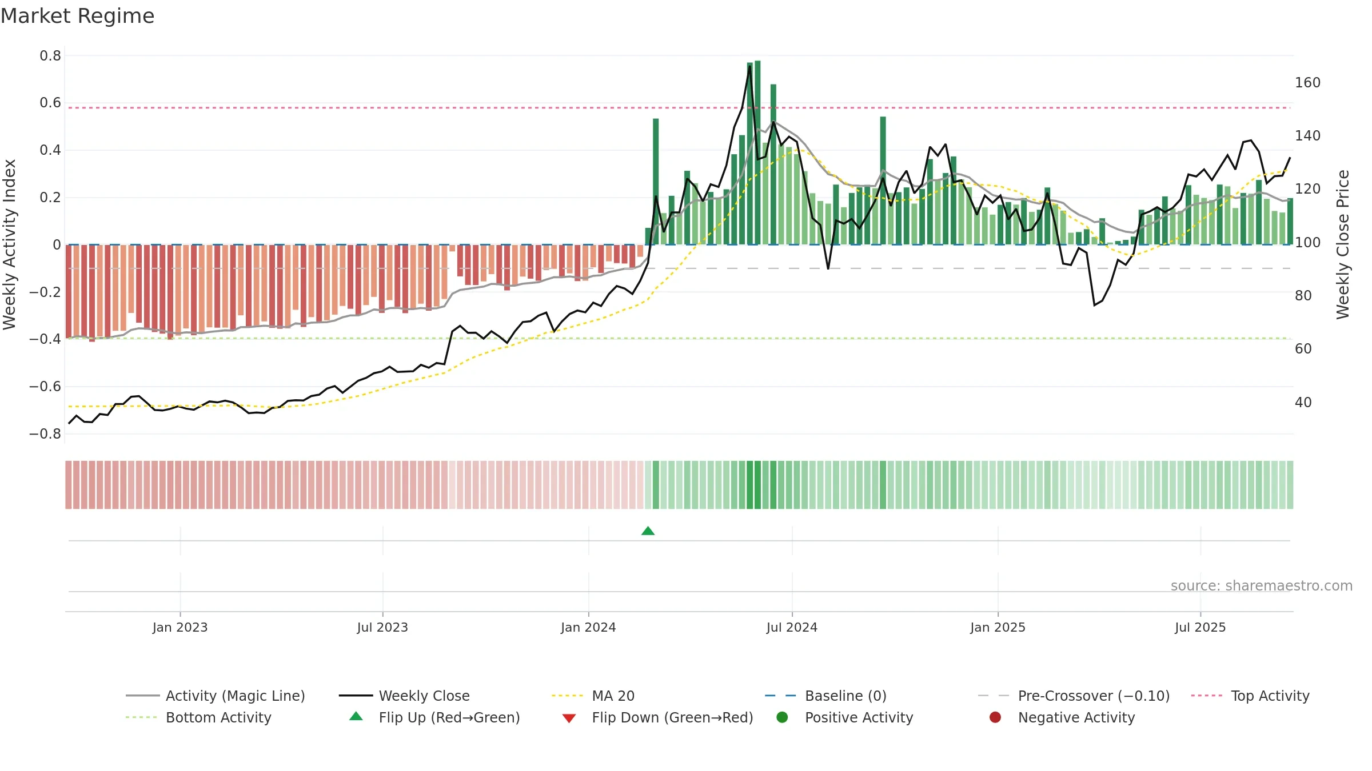This screenshot has width=1372, height=771.
Task: Click the 0 left axis tick label
Action: (x=57, y=245)
